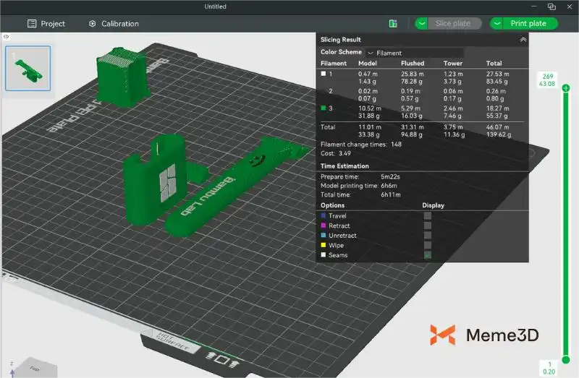579x378 pixels.
Task: Select the plate 1 thumbnail
Action: (x=28, y=69)
